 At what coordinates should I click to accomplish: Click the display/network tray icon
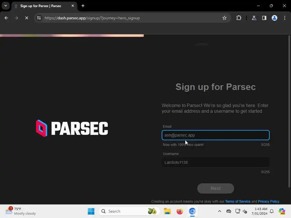(237, 211)
